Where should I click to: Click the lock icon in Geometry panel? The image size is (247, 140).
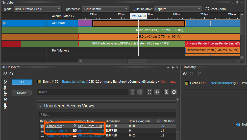191,74
